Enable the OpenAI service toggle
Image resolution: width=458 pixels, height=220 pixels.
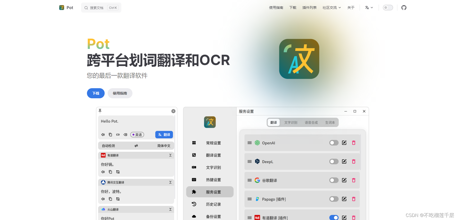[334, 143]
